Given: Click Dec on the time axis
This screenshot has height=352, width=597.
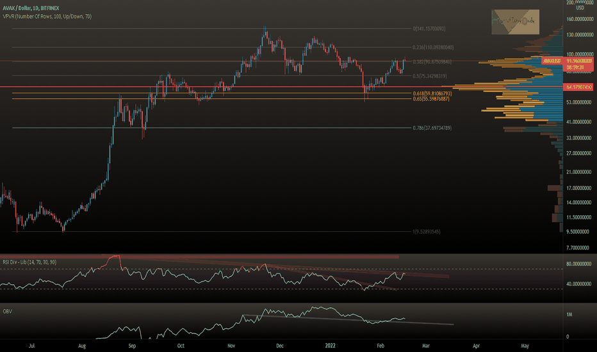Looking at the screenshot, I should (280, 346).
